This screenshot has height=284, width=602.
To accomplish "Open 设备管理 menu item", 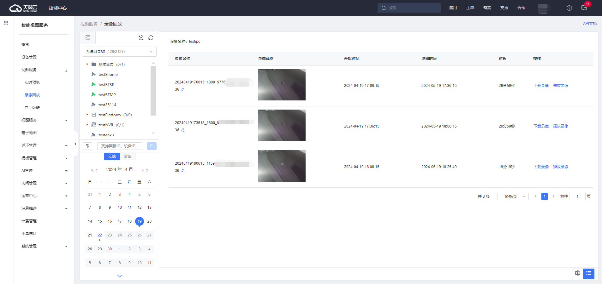I will [29, 57].
